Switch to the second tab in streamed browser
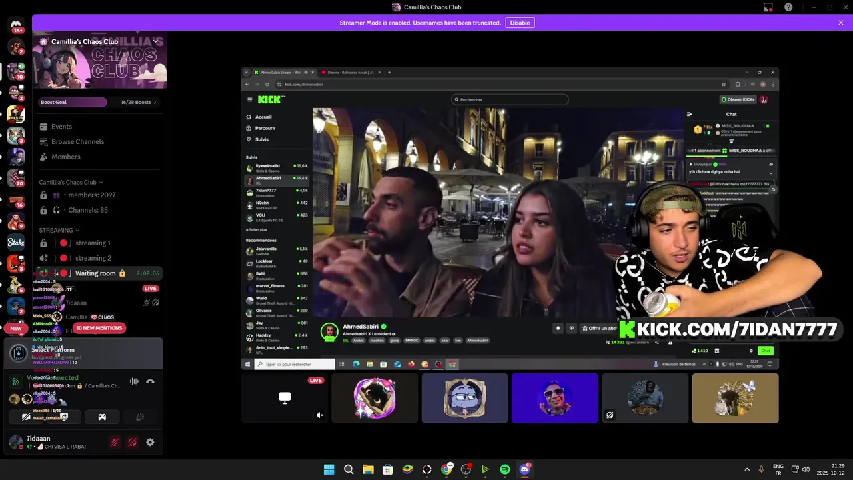 pyautogui.click(x=349, y=72)
